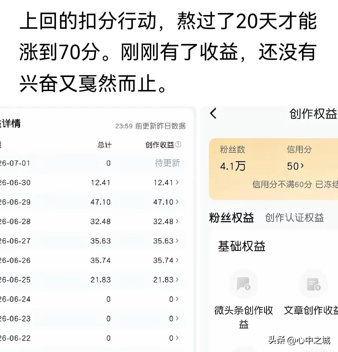338x352 pixels.
Task: Open credit score 50 details
Action: pos(295,166)
